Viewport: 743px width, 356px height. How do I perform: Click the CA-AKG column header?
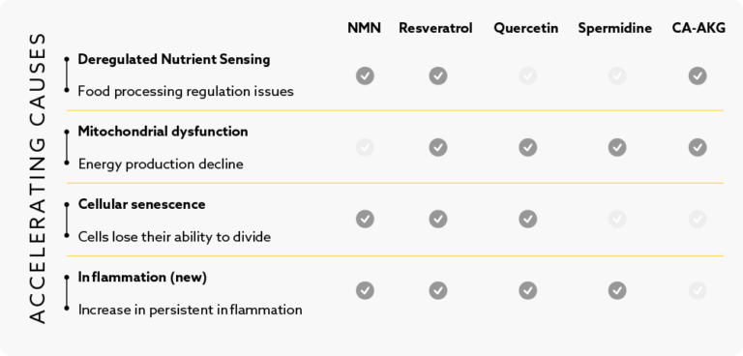click(698, 28)
